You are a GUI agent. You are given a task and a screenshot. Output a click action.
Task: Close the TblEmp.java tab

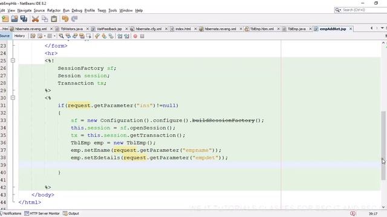click(310, 29)
